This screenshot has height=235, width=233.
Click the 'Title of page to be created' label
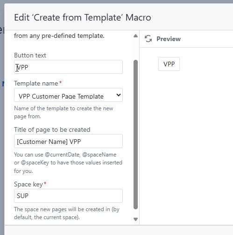point(52,129)
